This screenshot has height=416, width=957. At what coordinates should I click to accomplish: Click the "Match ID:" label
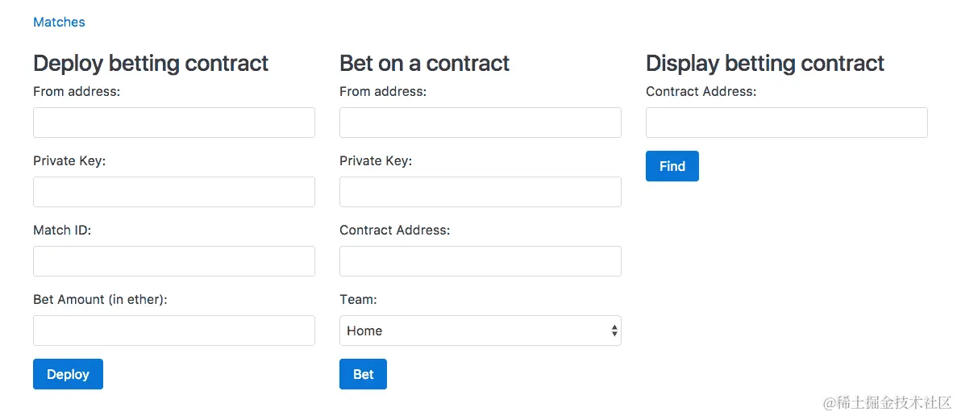click(x=62, y=230)
